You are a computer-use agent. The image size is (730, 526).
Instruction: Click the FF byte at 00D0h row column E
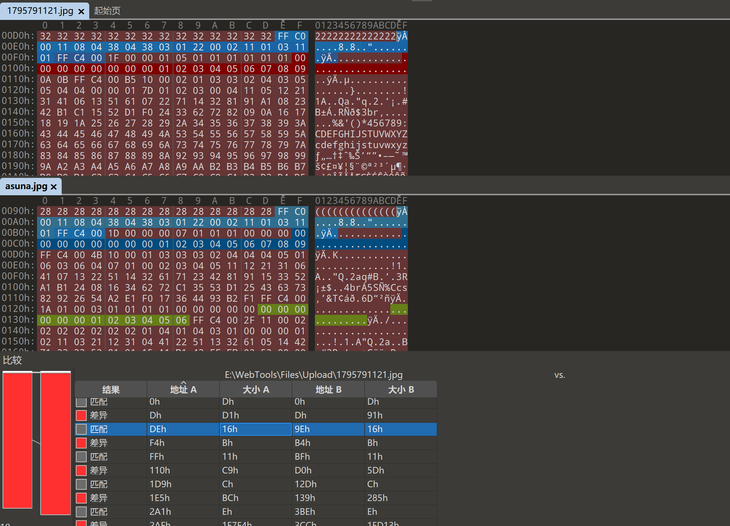tap(283, 36)
